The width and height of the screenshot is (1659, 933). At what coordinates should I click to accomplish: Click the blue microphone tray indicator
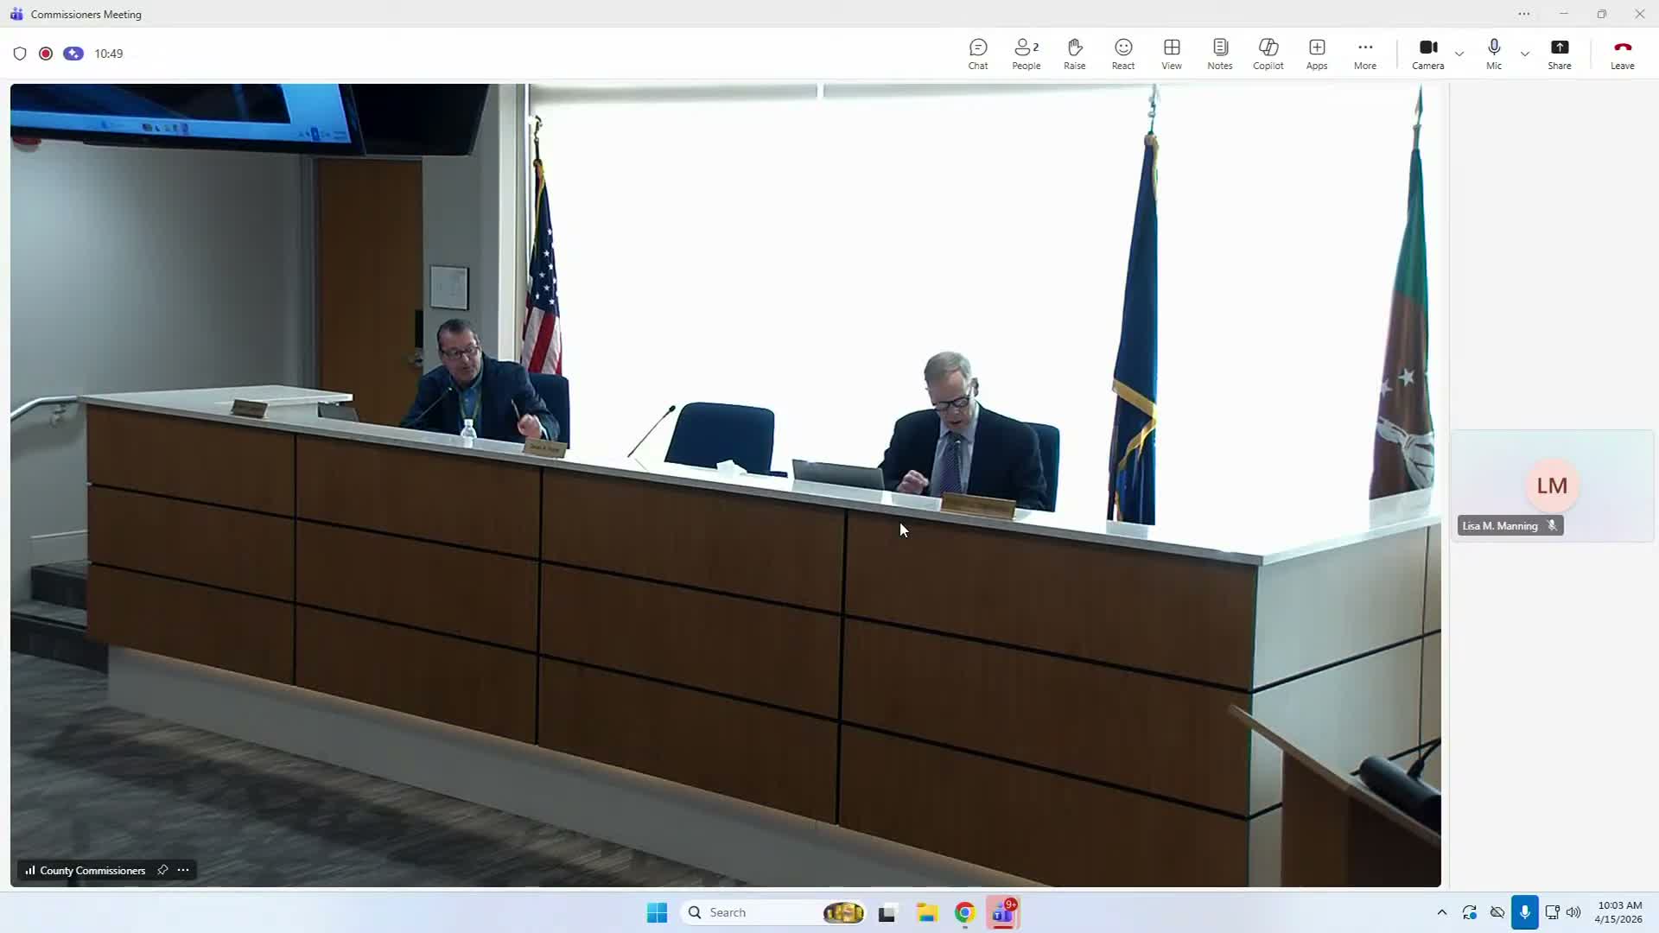pos(1525,912)
